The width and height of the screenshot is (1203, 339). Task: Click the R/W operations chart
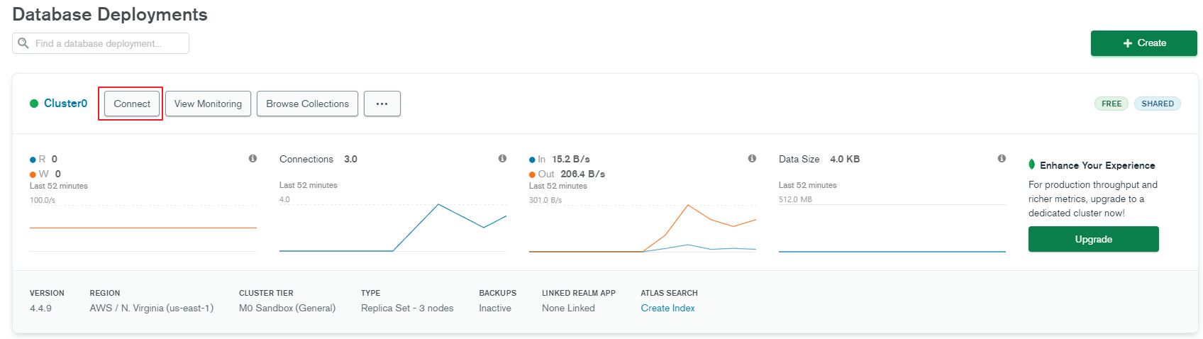pos(143,228)
